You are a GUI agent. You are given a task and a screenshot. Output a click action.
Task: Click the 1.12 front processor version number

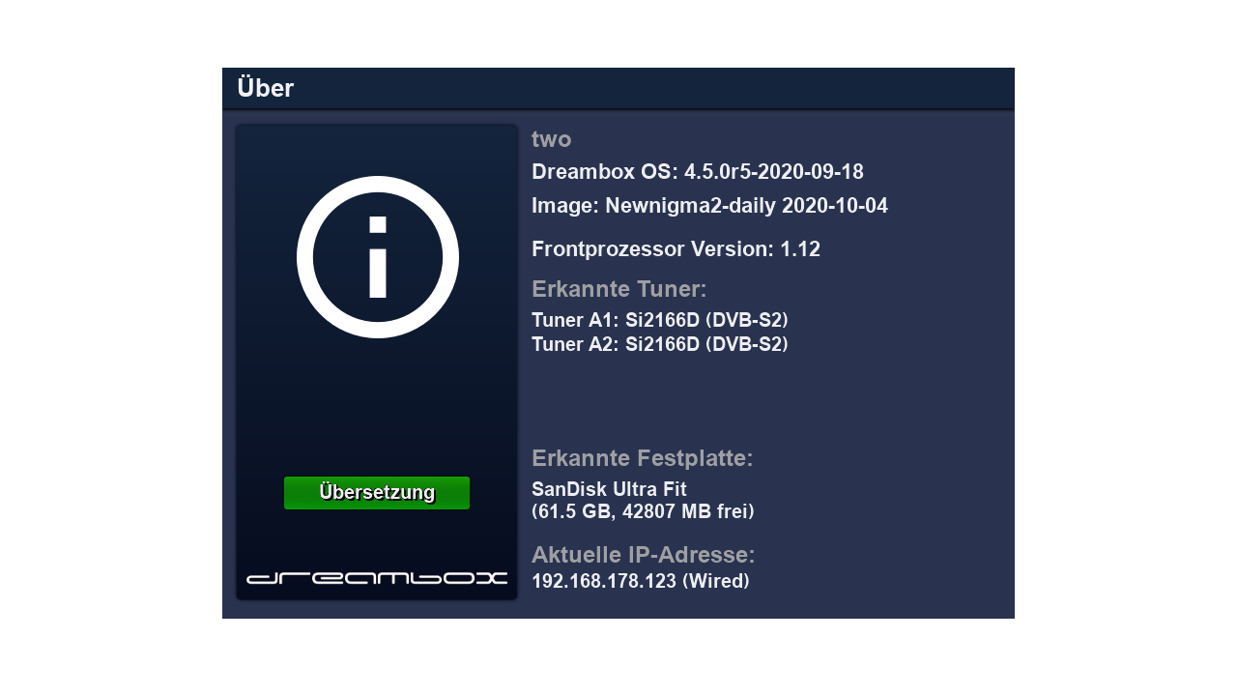tap(800, 249)
